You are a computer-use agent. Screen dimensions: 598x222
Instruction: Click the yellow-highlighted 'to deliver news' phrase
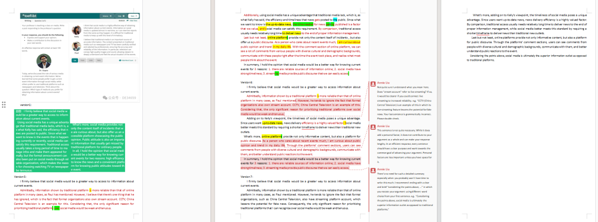pyautogui.click(x=292, y=33)
